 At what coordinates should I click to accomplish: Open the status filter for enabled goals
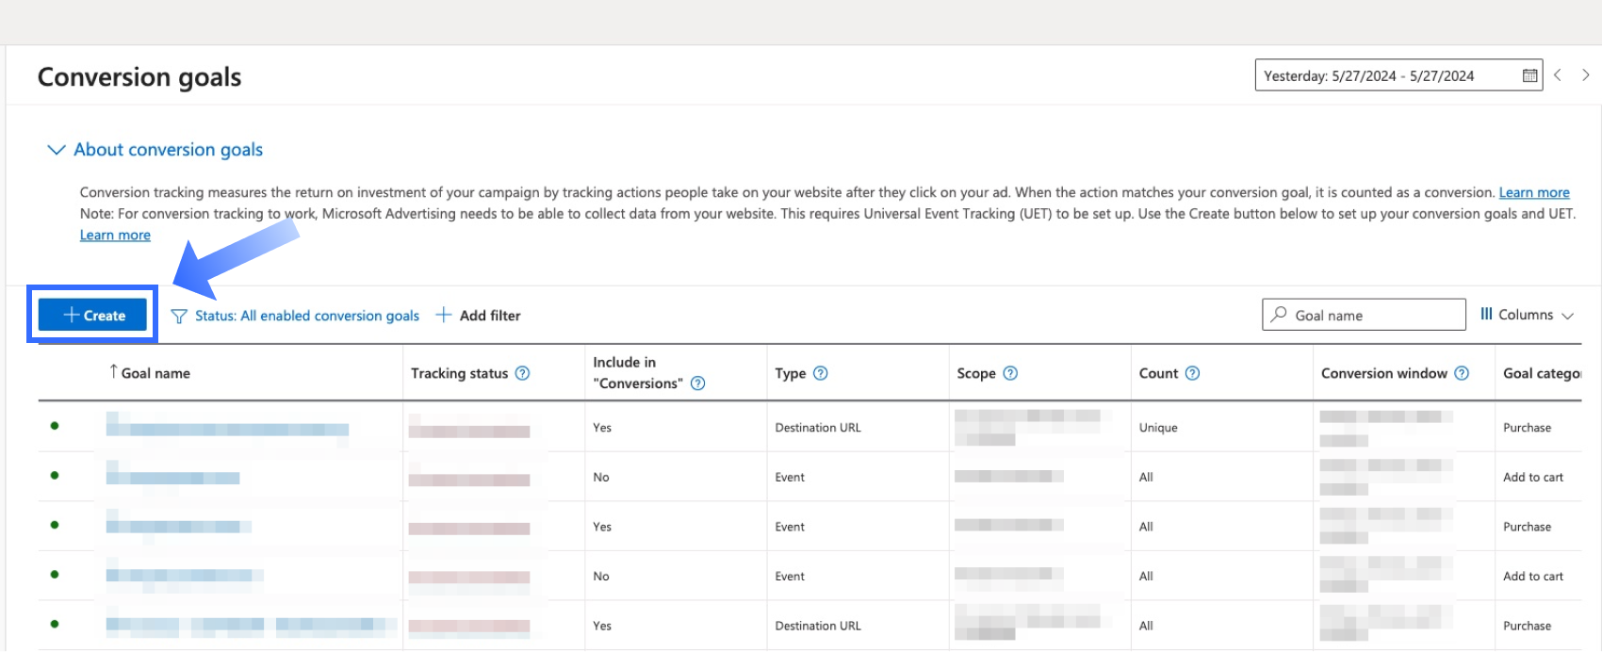[296, 316]
